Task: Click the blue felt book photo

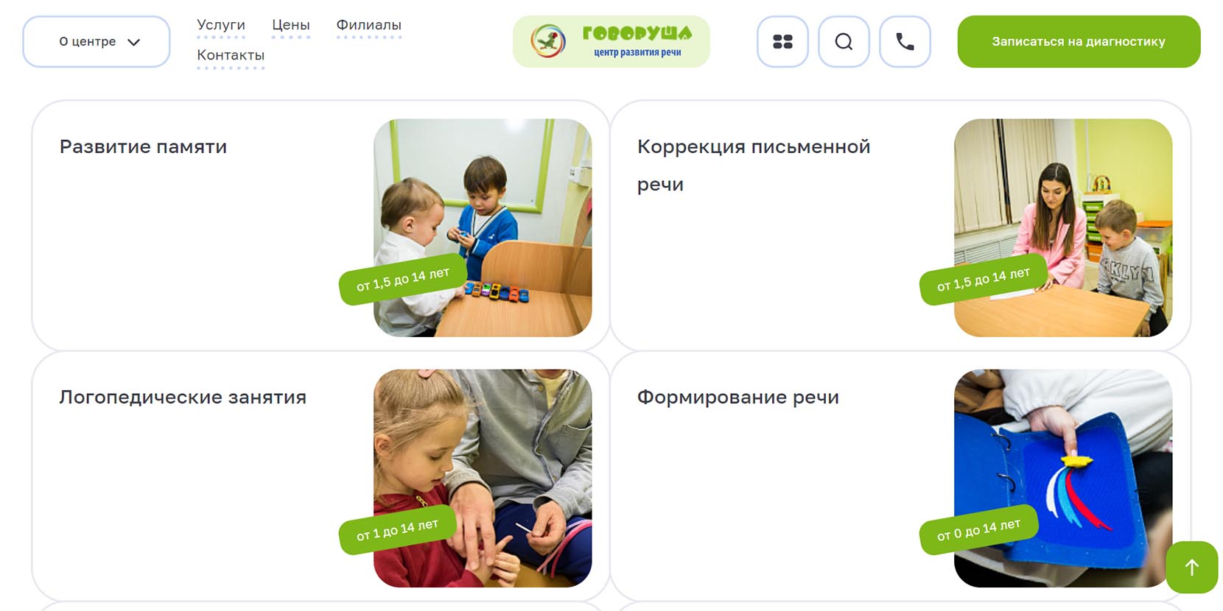Action: [x=1063, y=478]
